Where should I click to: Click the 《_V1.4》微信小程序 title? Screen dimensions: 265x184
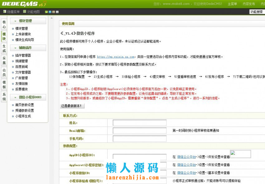(x=77, y=33)
